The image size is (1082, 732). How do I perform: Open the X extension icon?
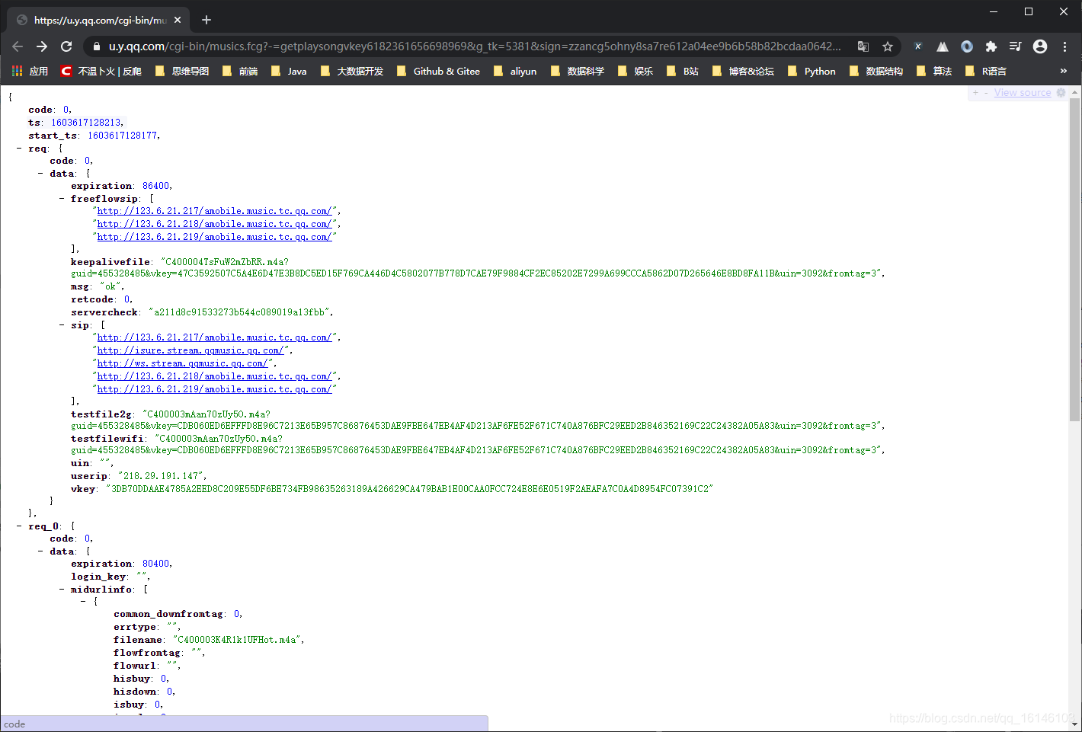[918, 46]
